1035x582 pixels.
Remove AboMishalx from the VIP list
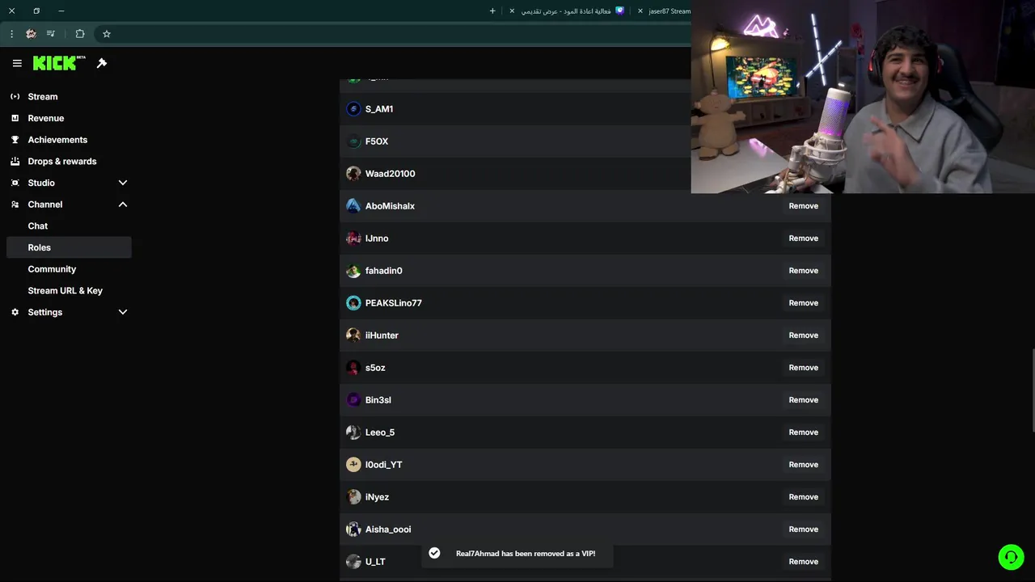pyautogui.click(x=803, y=206)
